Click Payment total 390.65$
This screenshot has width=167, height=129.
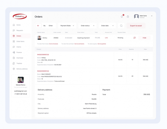[x=147, y=94]
